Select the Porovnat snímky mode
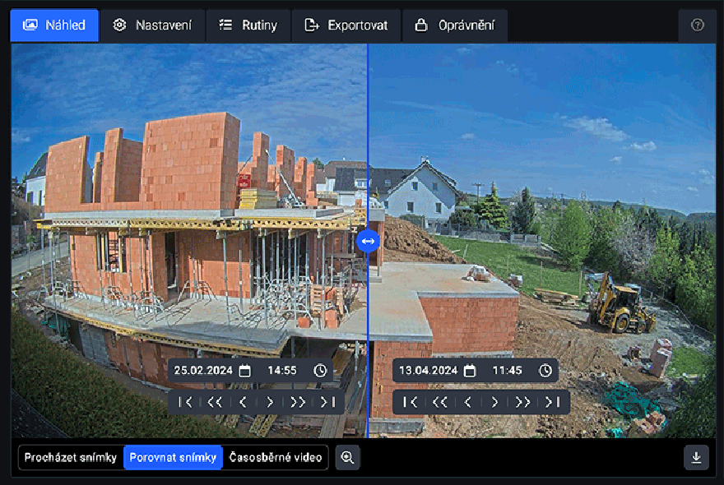Image resolution: width=724 pixels, height=485 pixels. point(173,457)
